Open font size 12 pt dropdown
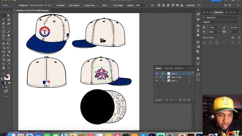 click(x=219, y=28)
